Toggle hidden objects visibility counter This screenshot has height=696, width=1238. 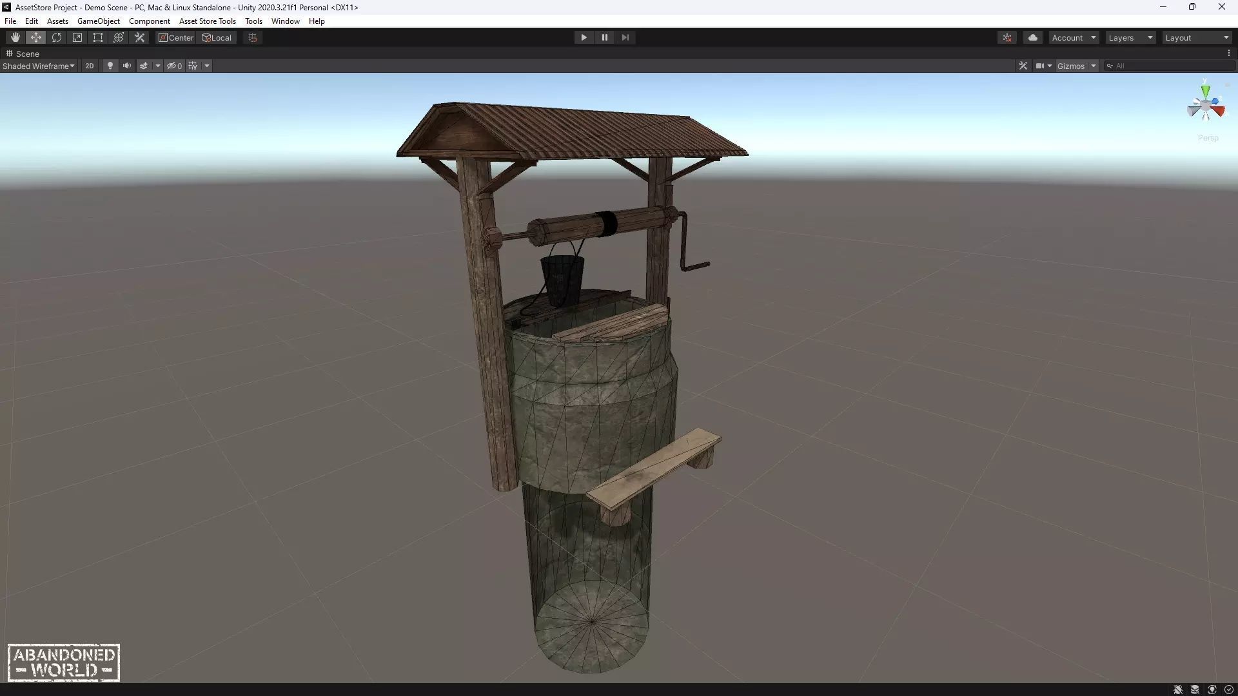coord(174,66)
